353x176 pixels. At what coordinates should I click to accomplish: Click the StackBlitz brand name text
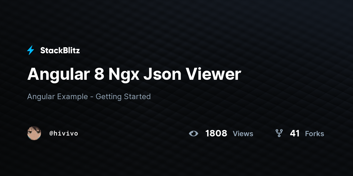pos(60,50)
